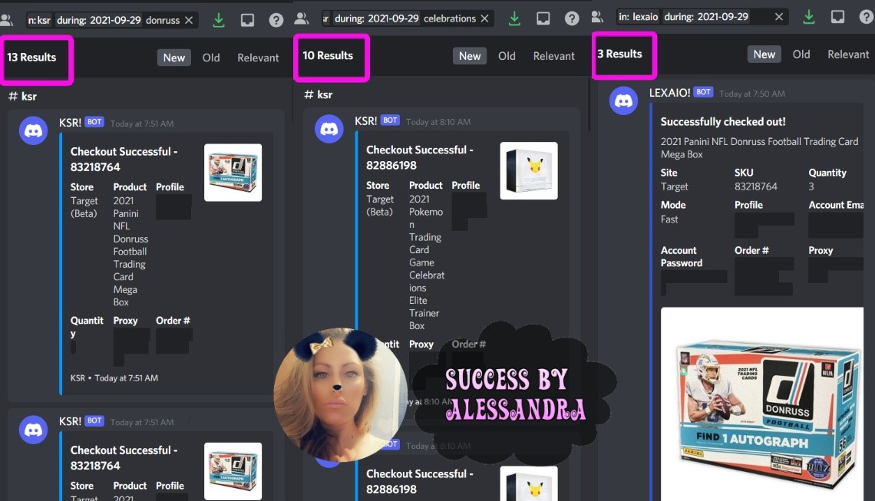
Task: Open help icon in donruss search panel
Action: (276, 21)
